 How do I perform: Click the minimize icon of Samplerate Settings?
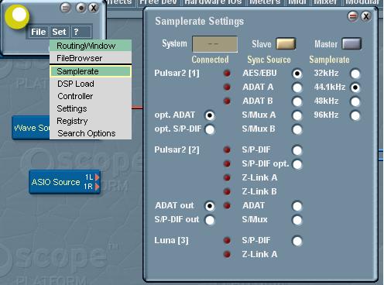pos(353,16)
